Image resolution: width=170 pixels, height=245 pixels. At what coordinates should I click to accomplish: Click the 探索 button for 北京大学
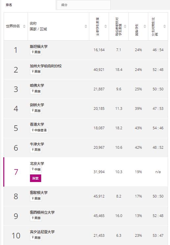pos(36,178)
